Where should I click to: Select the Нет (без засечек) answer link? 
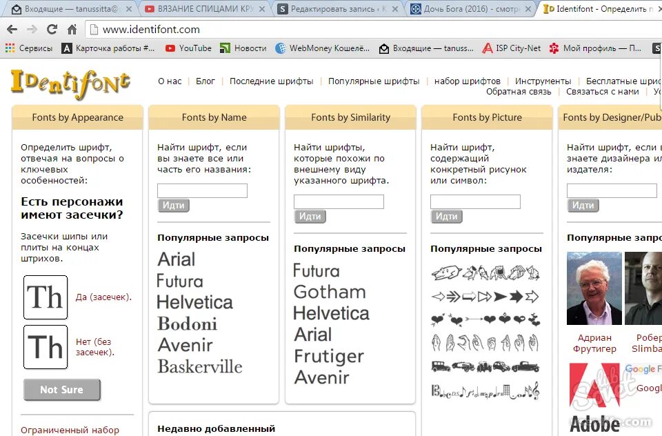[95, 347]
